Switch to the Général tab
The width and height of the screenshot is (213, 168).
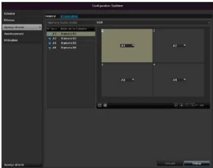coord(50,16)
